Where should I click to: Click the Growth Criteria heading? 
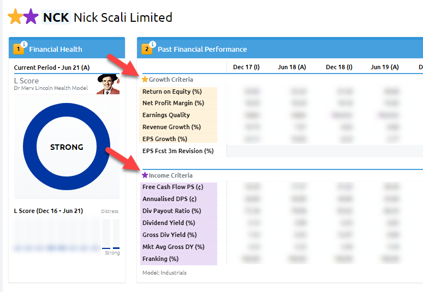[171, 80]
